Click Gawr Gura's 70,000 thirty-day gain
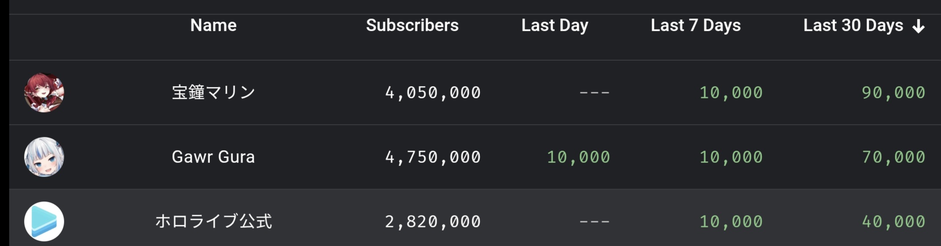 [x=893, y=157]
